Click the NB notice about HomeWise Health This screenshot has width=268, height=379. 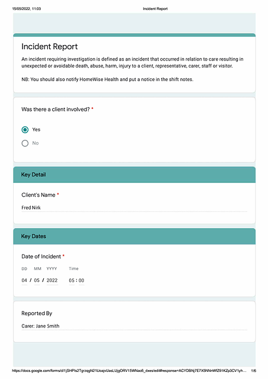[x=108, y=79]
